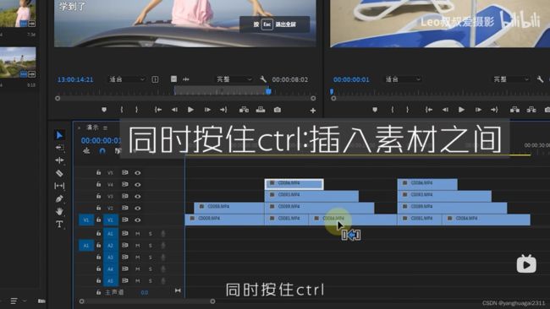Viewport: 550px width, 309px height.
Task: Mute audio track A1
Action: (137, 234)
